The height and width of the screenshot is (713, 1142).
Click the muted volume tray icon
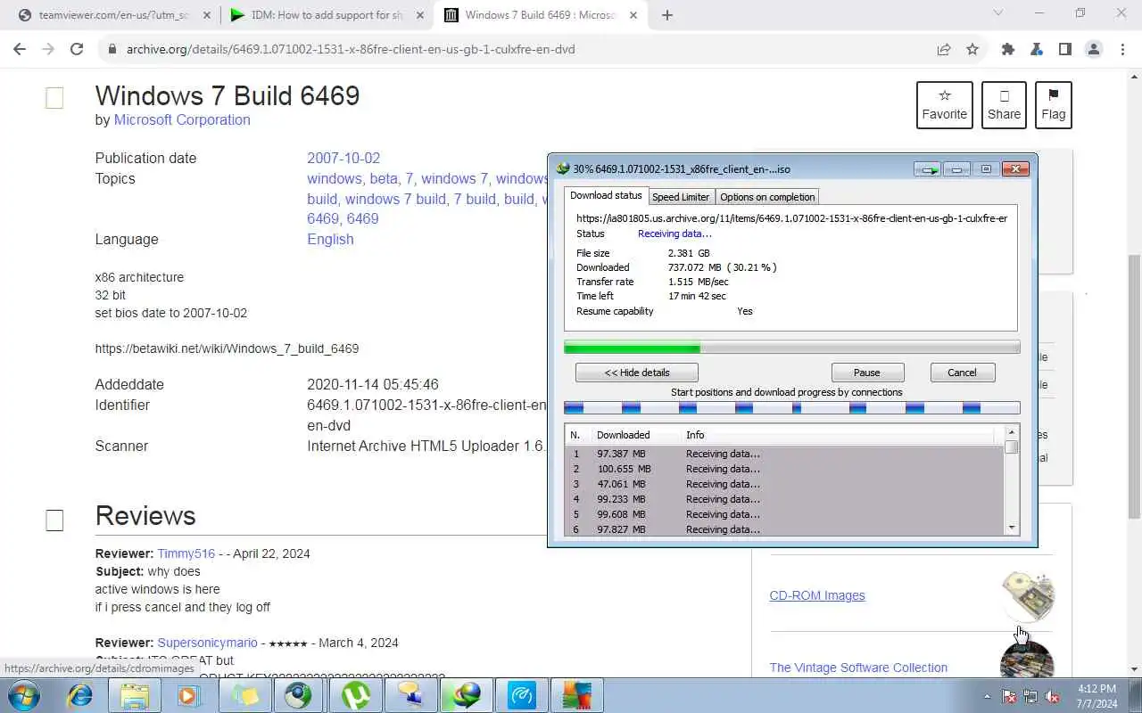tap(1052, 696)
